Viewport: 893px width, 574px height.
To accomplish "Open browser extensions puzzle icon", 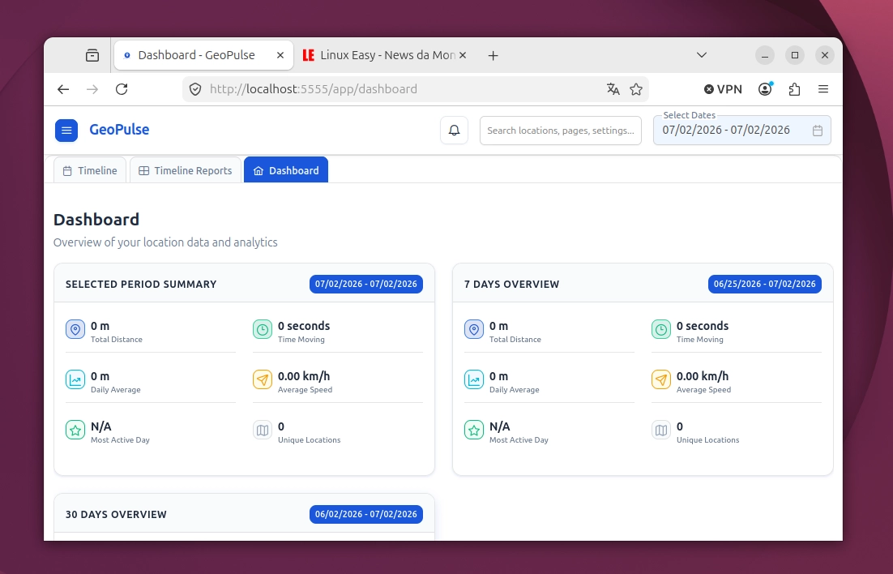I will pos(794,89).
